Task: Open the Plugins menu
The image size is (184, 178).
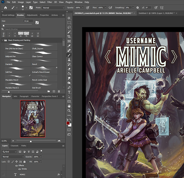Action: click(x=69, y=2)
